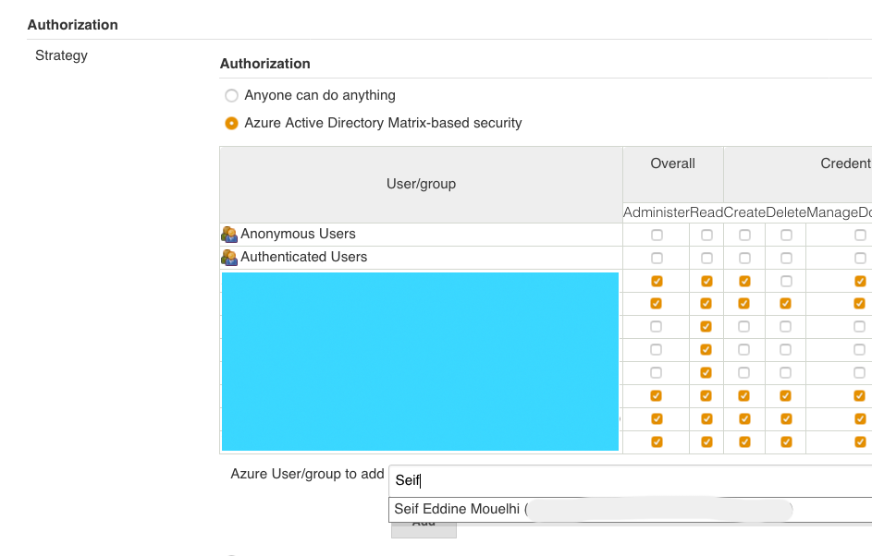Enable Administer permission for Authenticated Users

pyautogui.click(x=657, y=257)
